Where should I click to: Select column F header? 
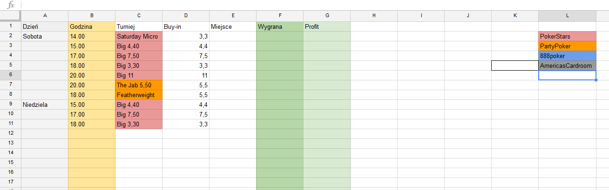tap(279, 16)
